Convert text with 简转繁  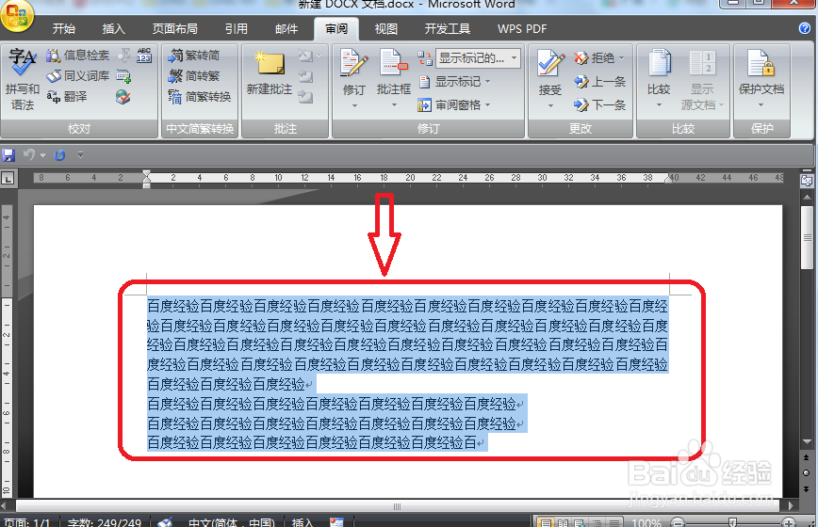click(x=193, y=76)
